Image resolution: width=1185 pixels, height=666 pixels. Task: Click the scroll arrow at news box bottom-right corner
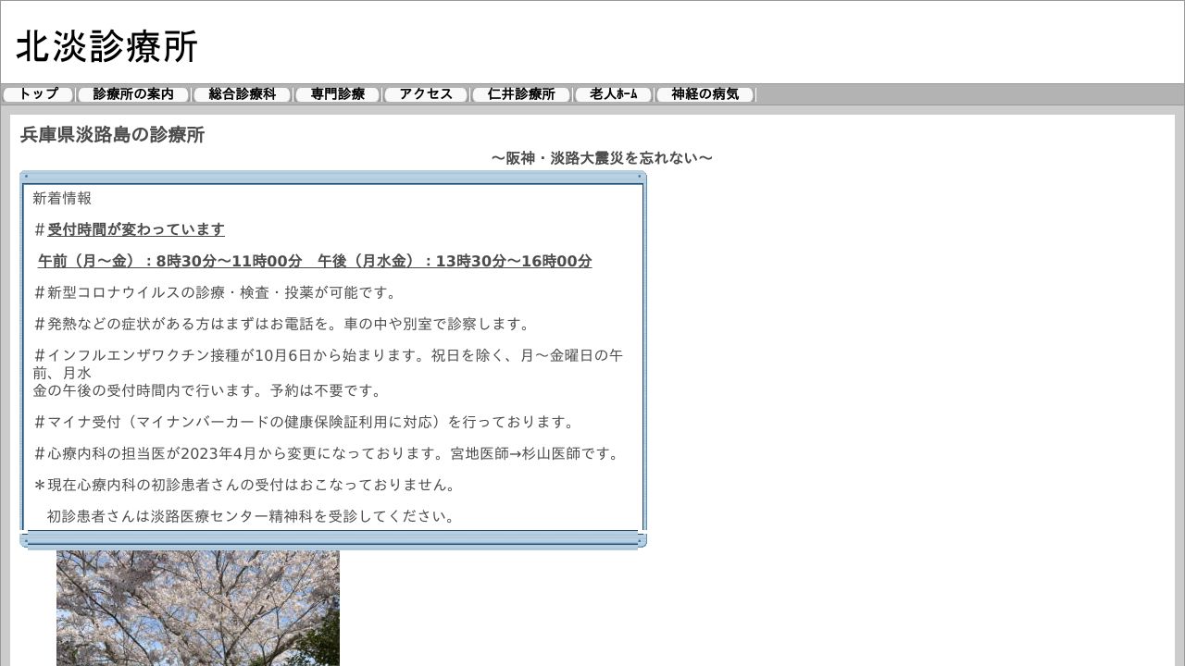point(640,539)
